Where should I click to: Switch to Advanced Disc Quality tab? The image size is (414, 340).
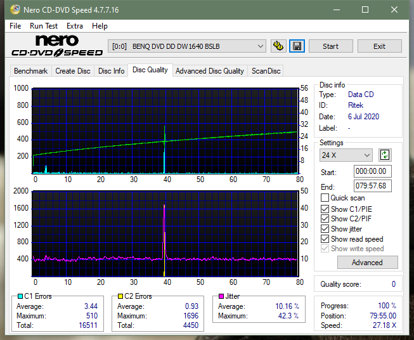[210, 71]
